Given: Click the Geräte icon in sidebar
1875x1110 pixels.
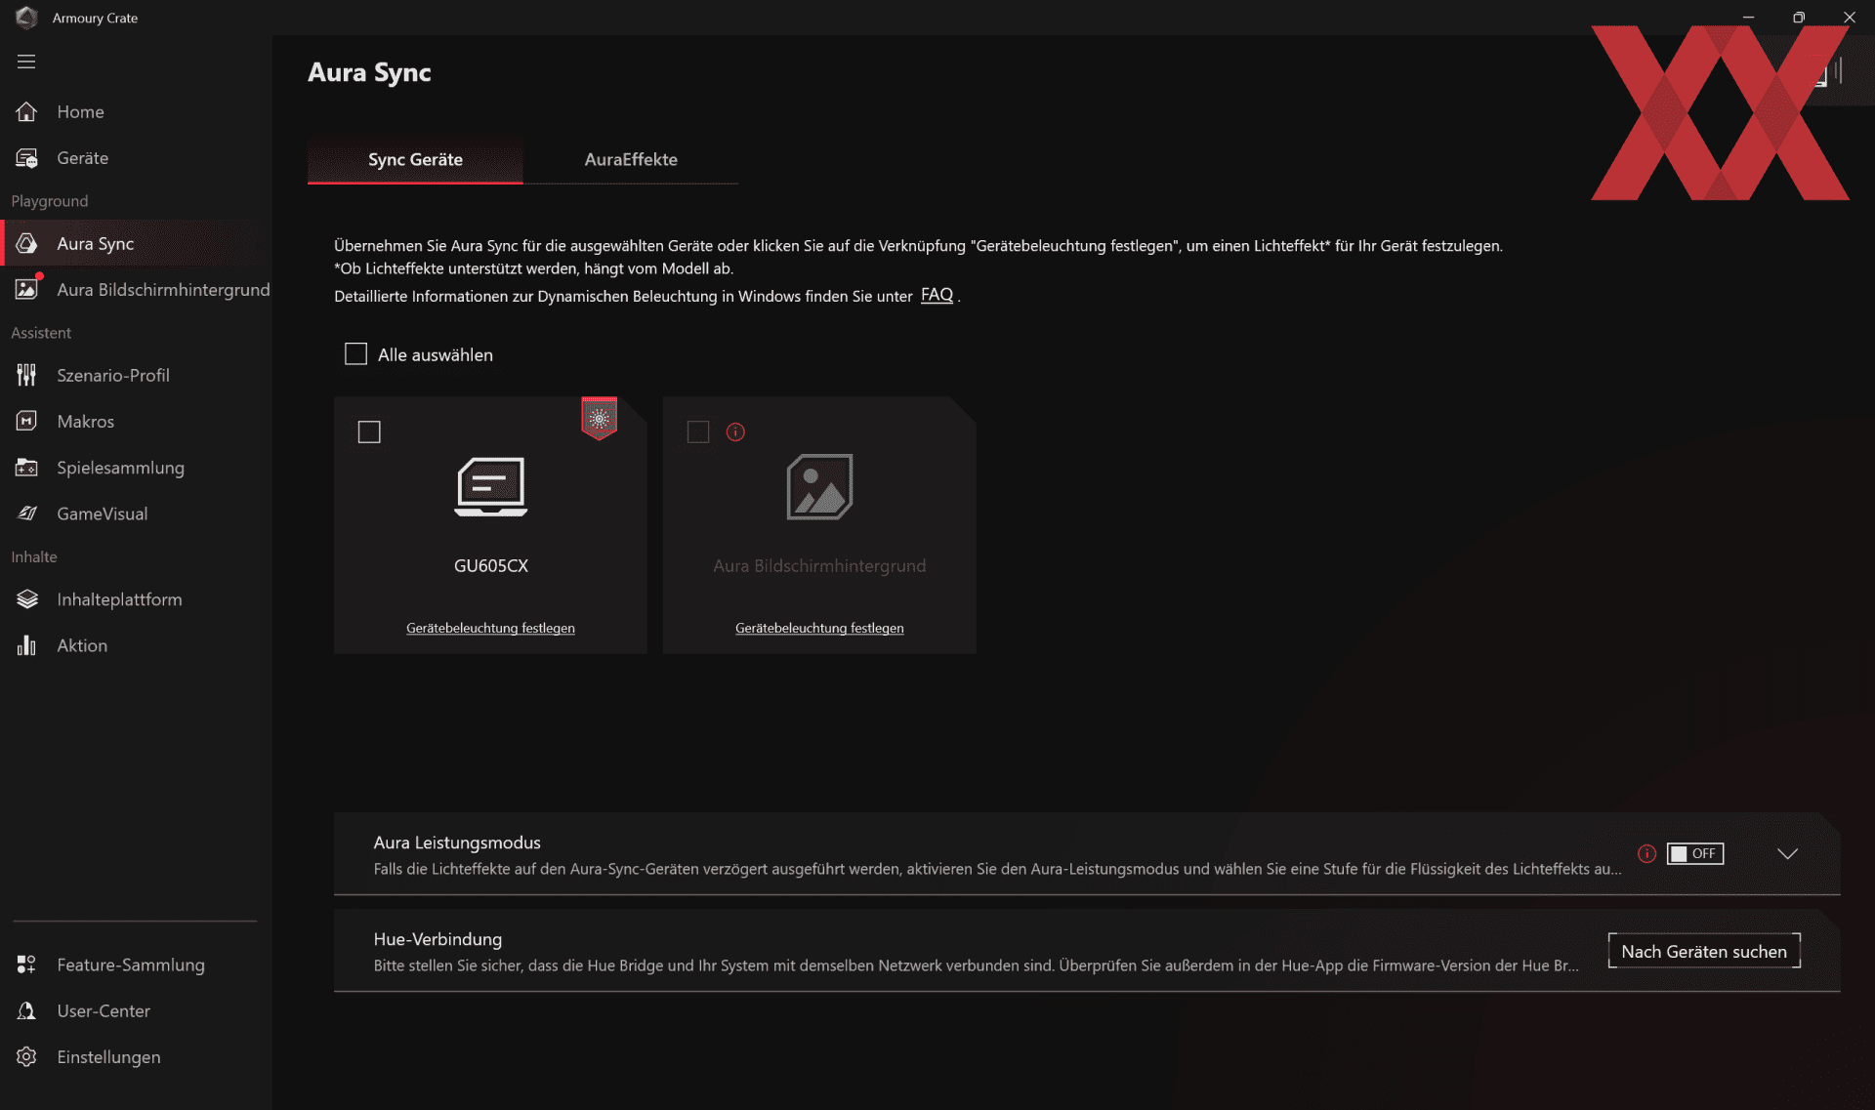Looking at the screenshot, I should click(x=26, y=158).
